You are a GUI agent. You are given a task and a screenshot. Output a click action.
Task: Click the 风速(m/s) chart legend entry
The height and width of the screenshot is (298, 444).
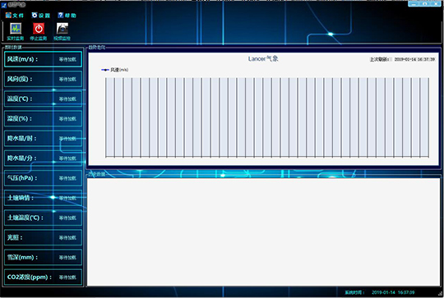(114, 70)
